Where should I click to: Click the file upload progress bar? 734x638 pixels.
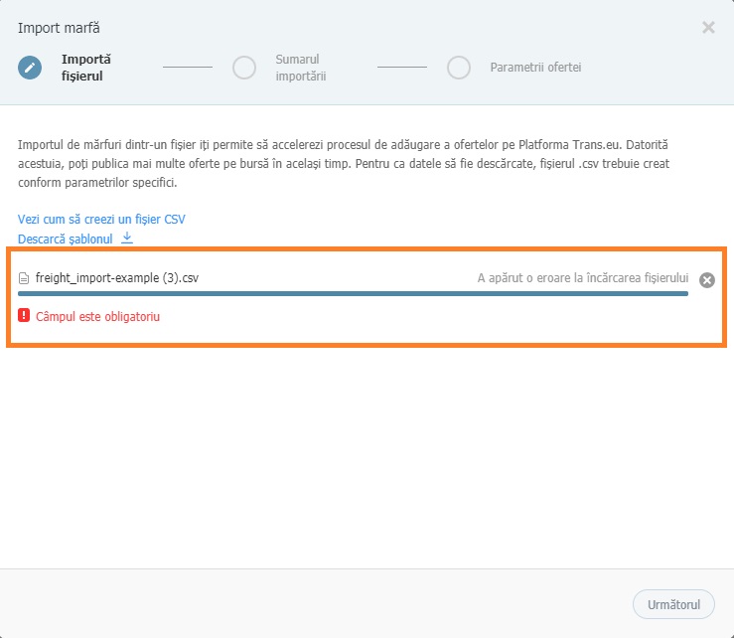(353, 294)
